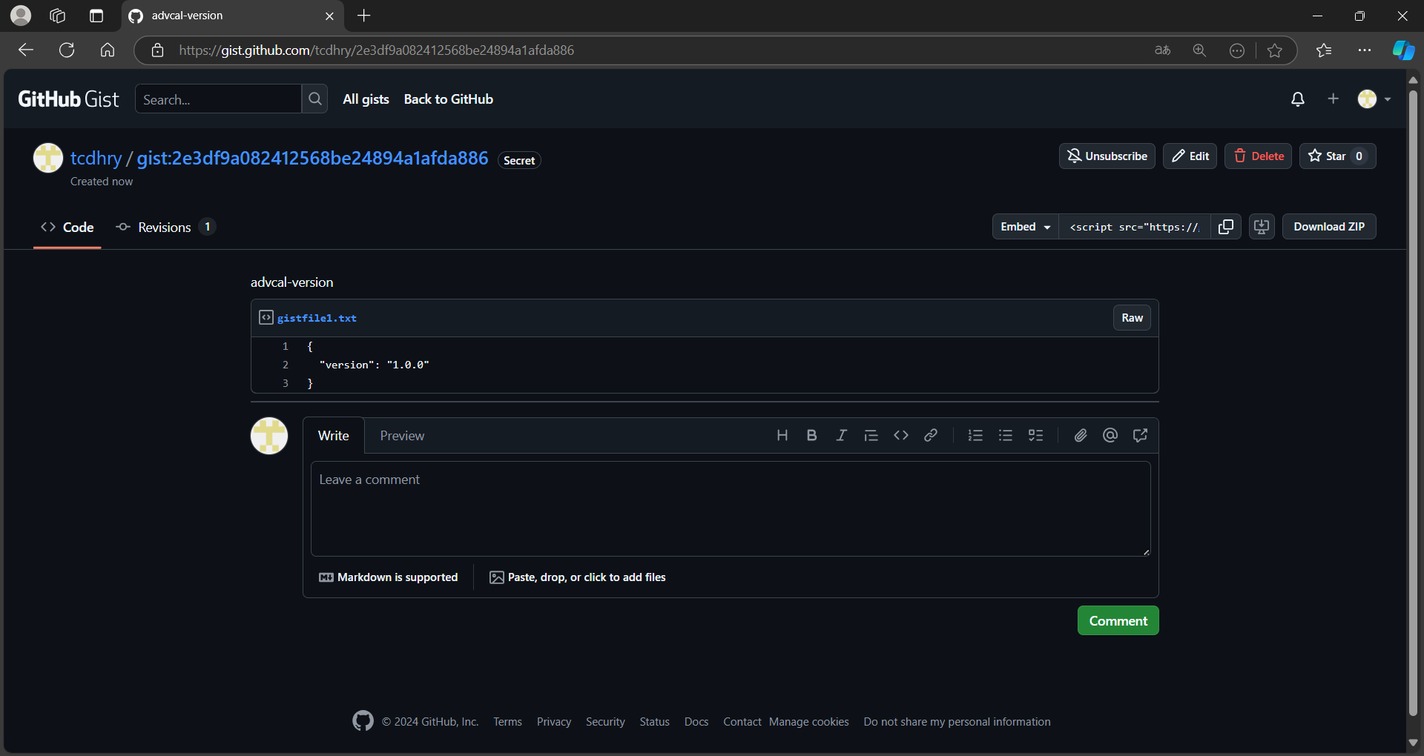Open gist in GitHub Desktop
Image resolution: width=1424 pixels, height=756 pixels.
tap(1262, 227)
